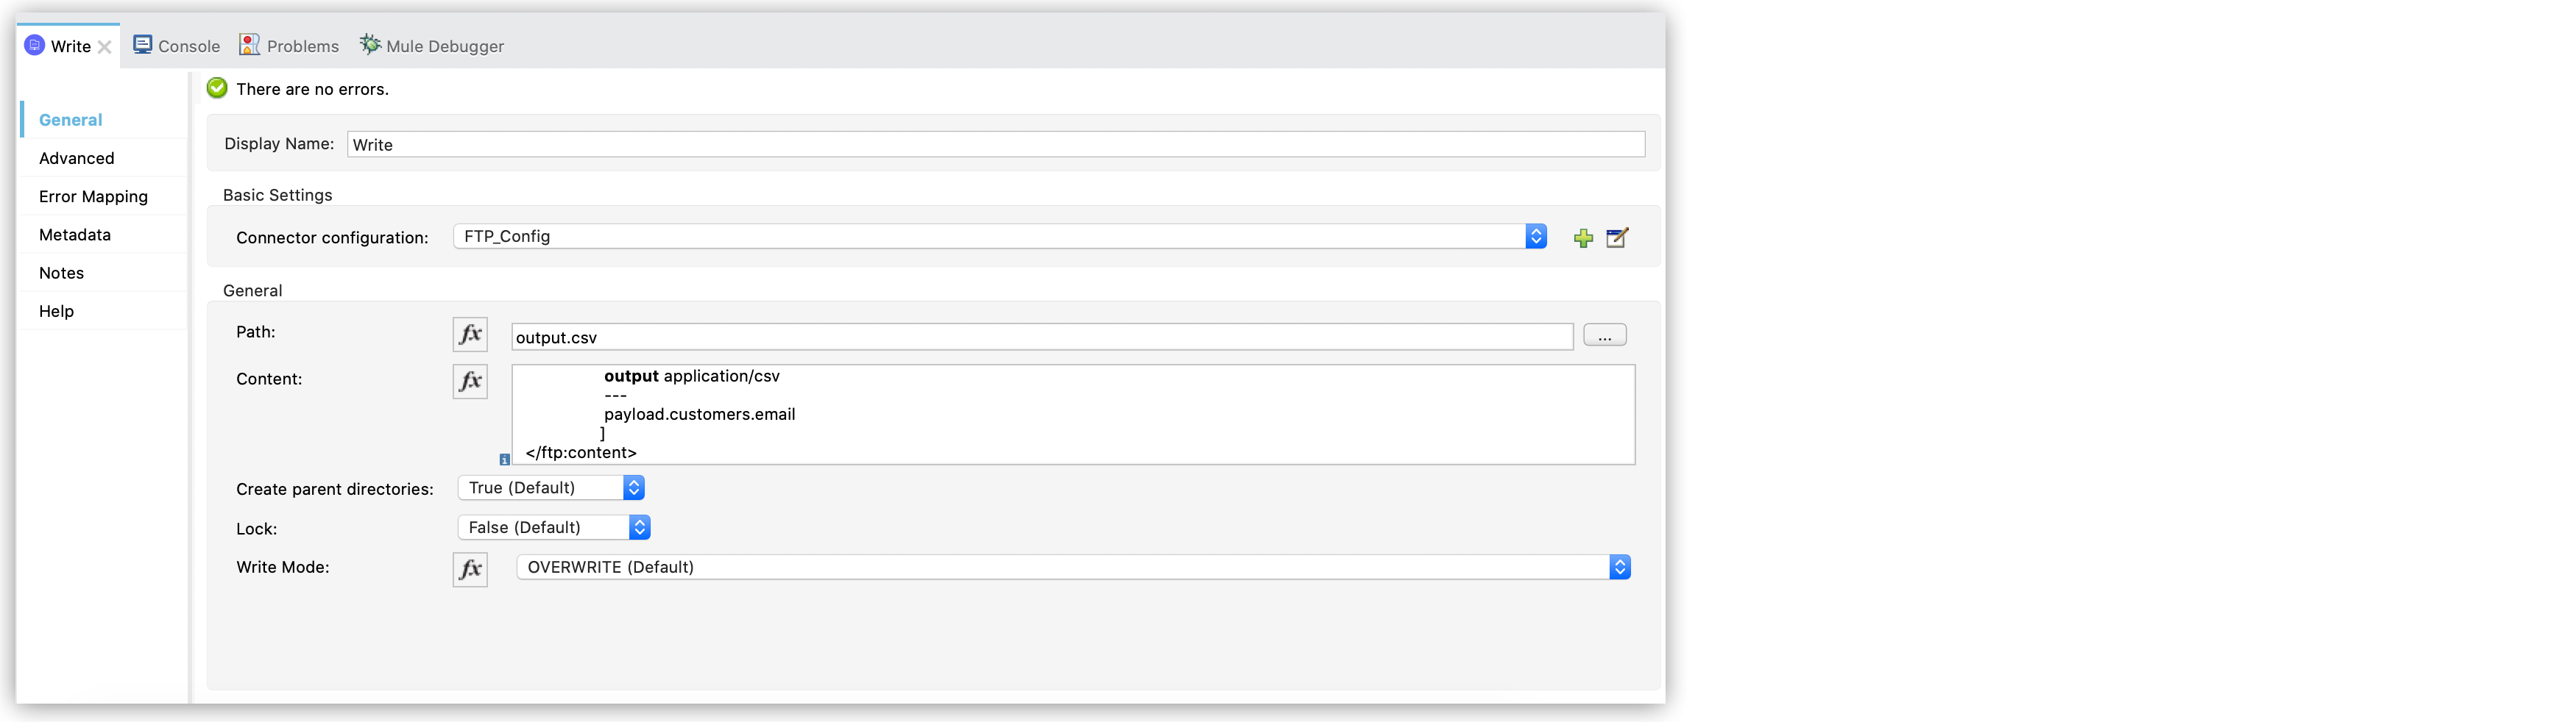The width and height of the screenshot is (2576, 722).
Task: Open the Create parent directories dropdown
Action: pyautogui.click(x=551, y=488)
